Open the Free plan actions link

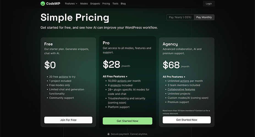tap(63, 77)
